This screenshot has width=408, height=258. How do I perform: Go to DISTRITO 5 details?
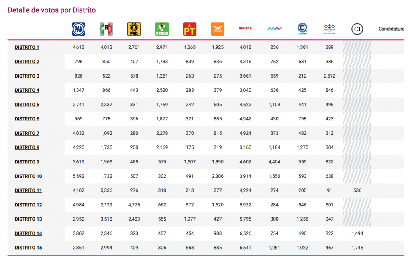click(x=27, y=105)
